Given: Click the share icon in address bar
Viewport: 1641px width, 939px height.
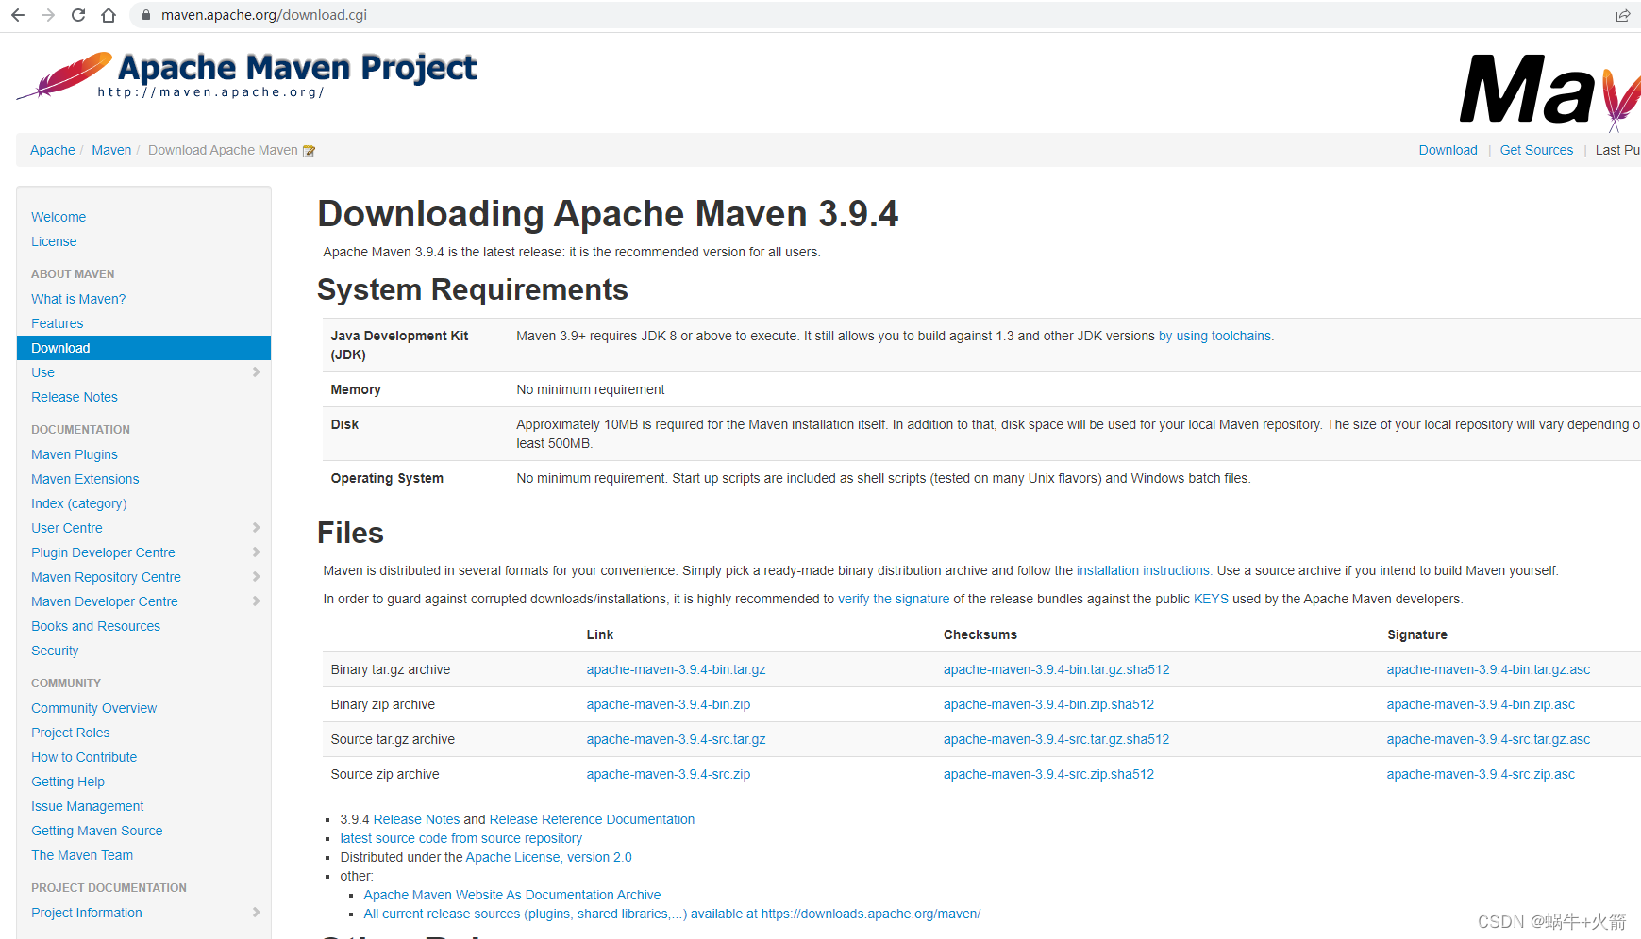Looking at the screenshot, I should click(1622, 15).
